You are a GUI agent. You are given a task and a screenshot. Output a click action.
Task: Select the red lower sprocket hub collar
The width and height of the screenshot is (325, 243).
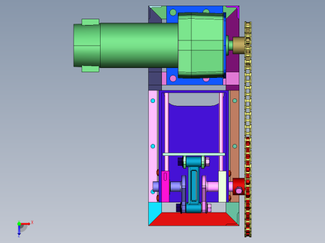pos(239,186)
